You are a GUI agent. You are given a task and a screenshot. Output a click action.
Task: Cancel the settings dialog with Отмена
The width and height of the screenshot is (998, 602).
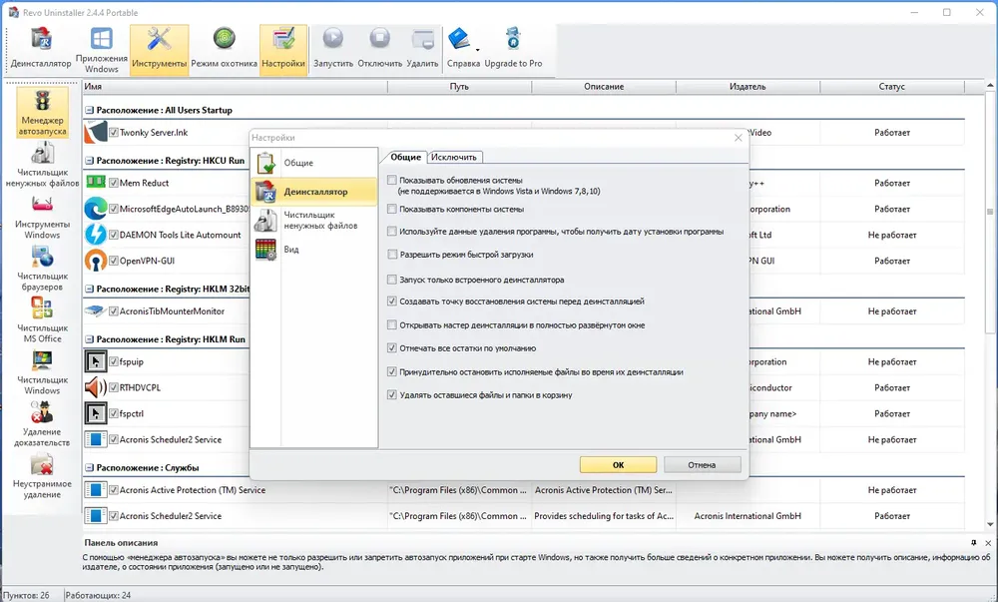click(702, 465)
